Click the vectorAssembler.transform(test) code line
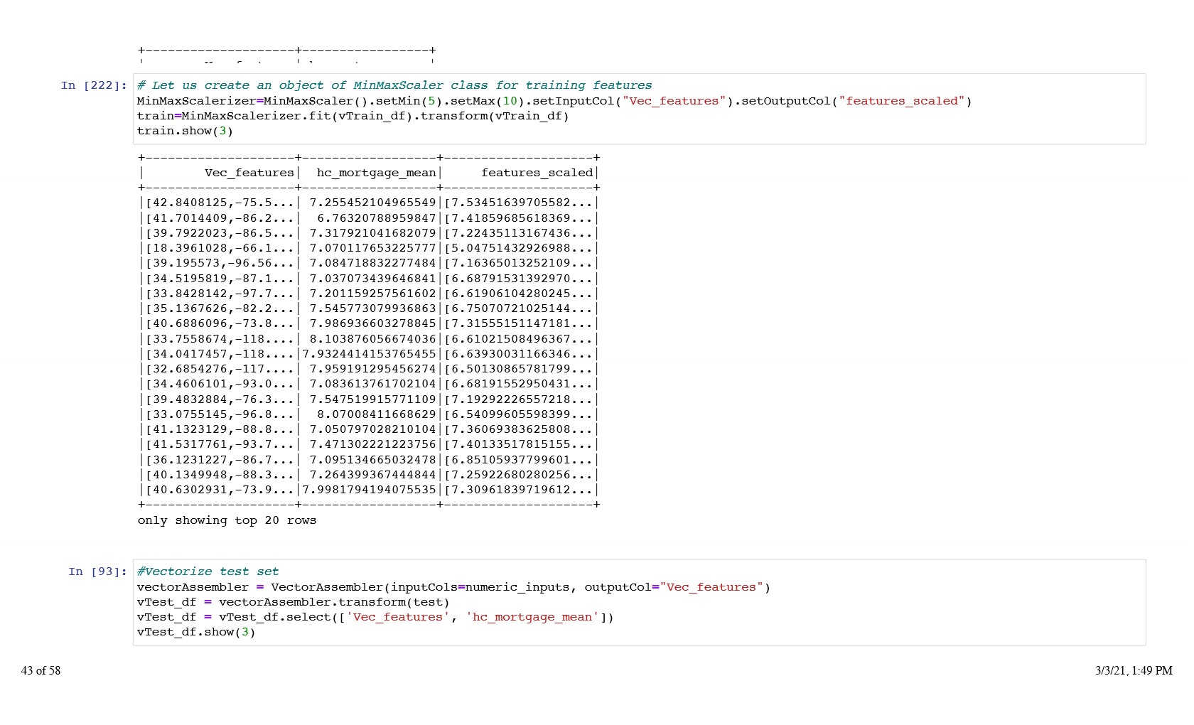Image resolution: width=1194 pixels, height=725 pixels. click(293, 602)
